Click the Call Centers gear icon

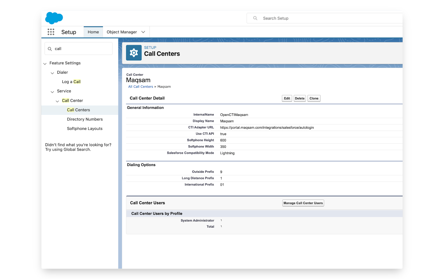(134, 53)
